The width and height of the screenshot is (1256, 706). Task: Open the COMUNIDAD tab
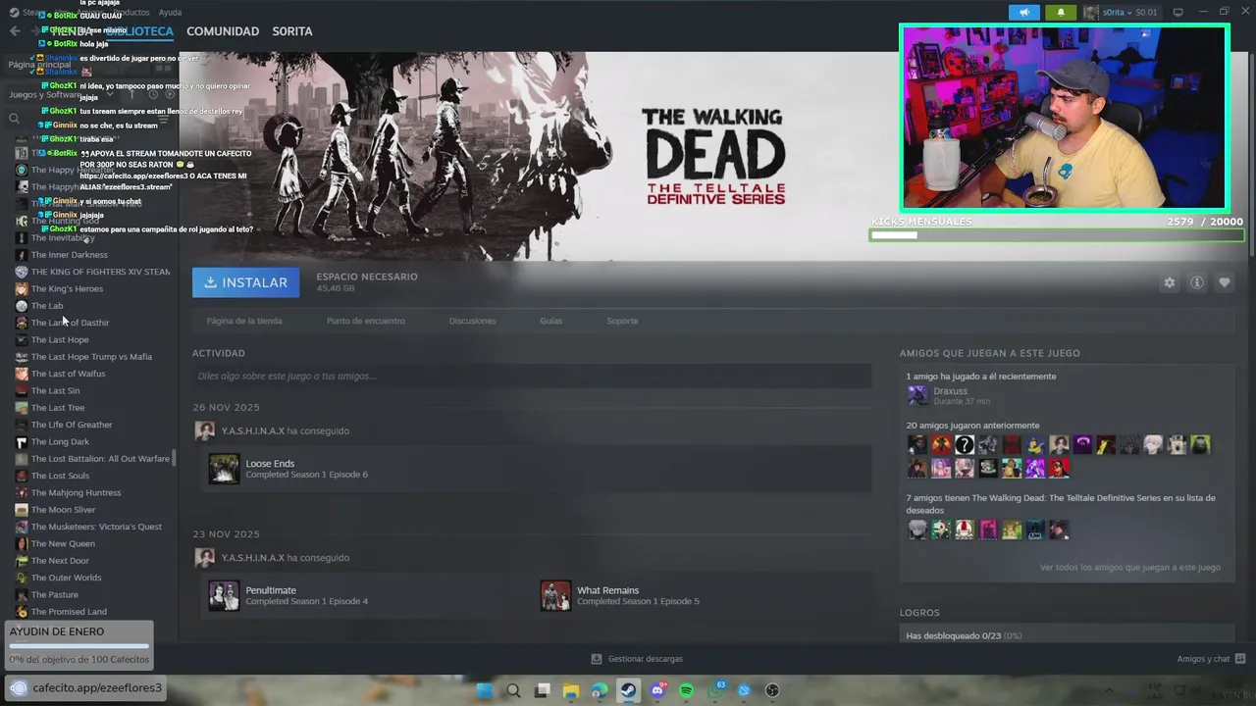[x=223, y=31]
